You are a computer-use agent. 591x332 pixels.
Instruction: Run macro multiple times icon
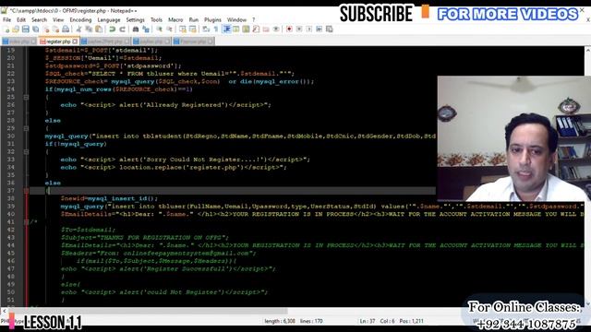point(320,29)
